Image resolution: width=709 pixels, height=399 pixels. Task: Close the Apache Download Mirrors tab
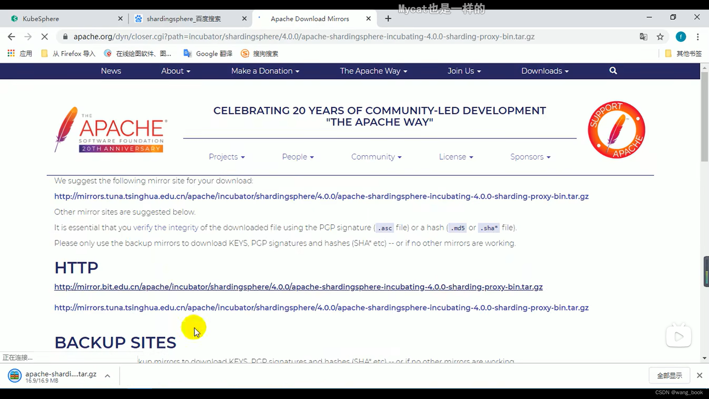click(369, 18)
